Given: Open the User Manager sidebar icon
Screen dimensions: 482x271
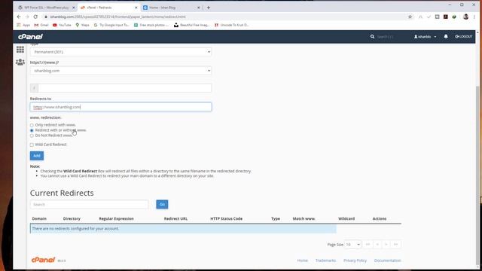Looking at the screenshot, I should coord(20,62).
